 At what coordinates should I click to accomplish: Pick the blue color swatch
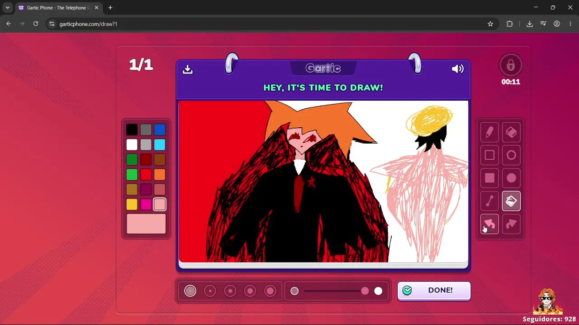click(x=160, y=130)
